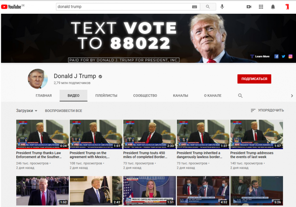Show more tabs with the right chevron arrow
This screenshot has width=296, height=207.
pos(292,95)
